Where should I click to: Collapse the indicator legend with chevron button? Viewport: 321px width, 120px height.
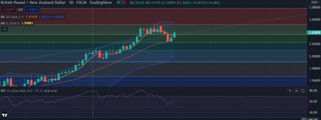pos(4,29)
